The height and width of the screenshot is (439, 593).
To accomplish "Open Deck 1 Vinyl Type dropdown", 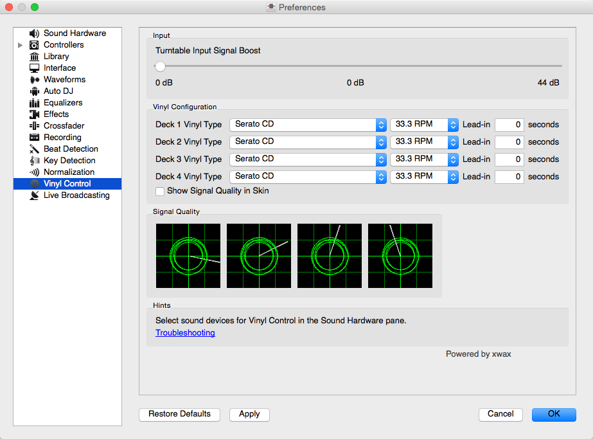I will click(308, 125).
